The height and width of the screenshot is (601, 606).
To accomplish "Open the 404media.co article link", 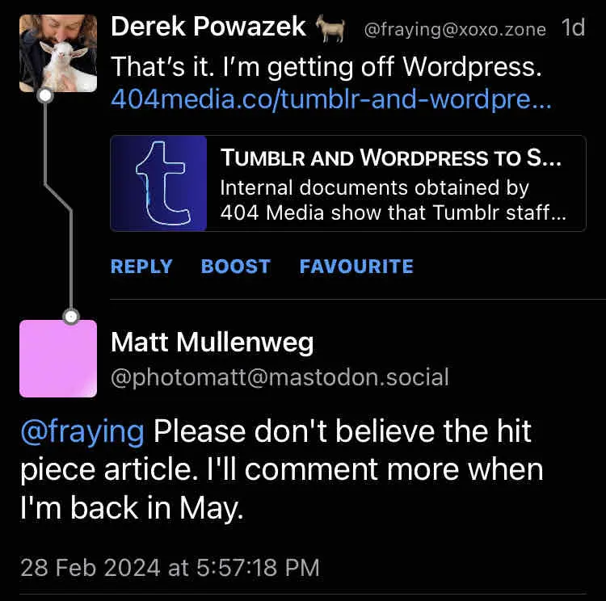I will tap(330, 100).
